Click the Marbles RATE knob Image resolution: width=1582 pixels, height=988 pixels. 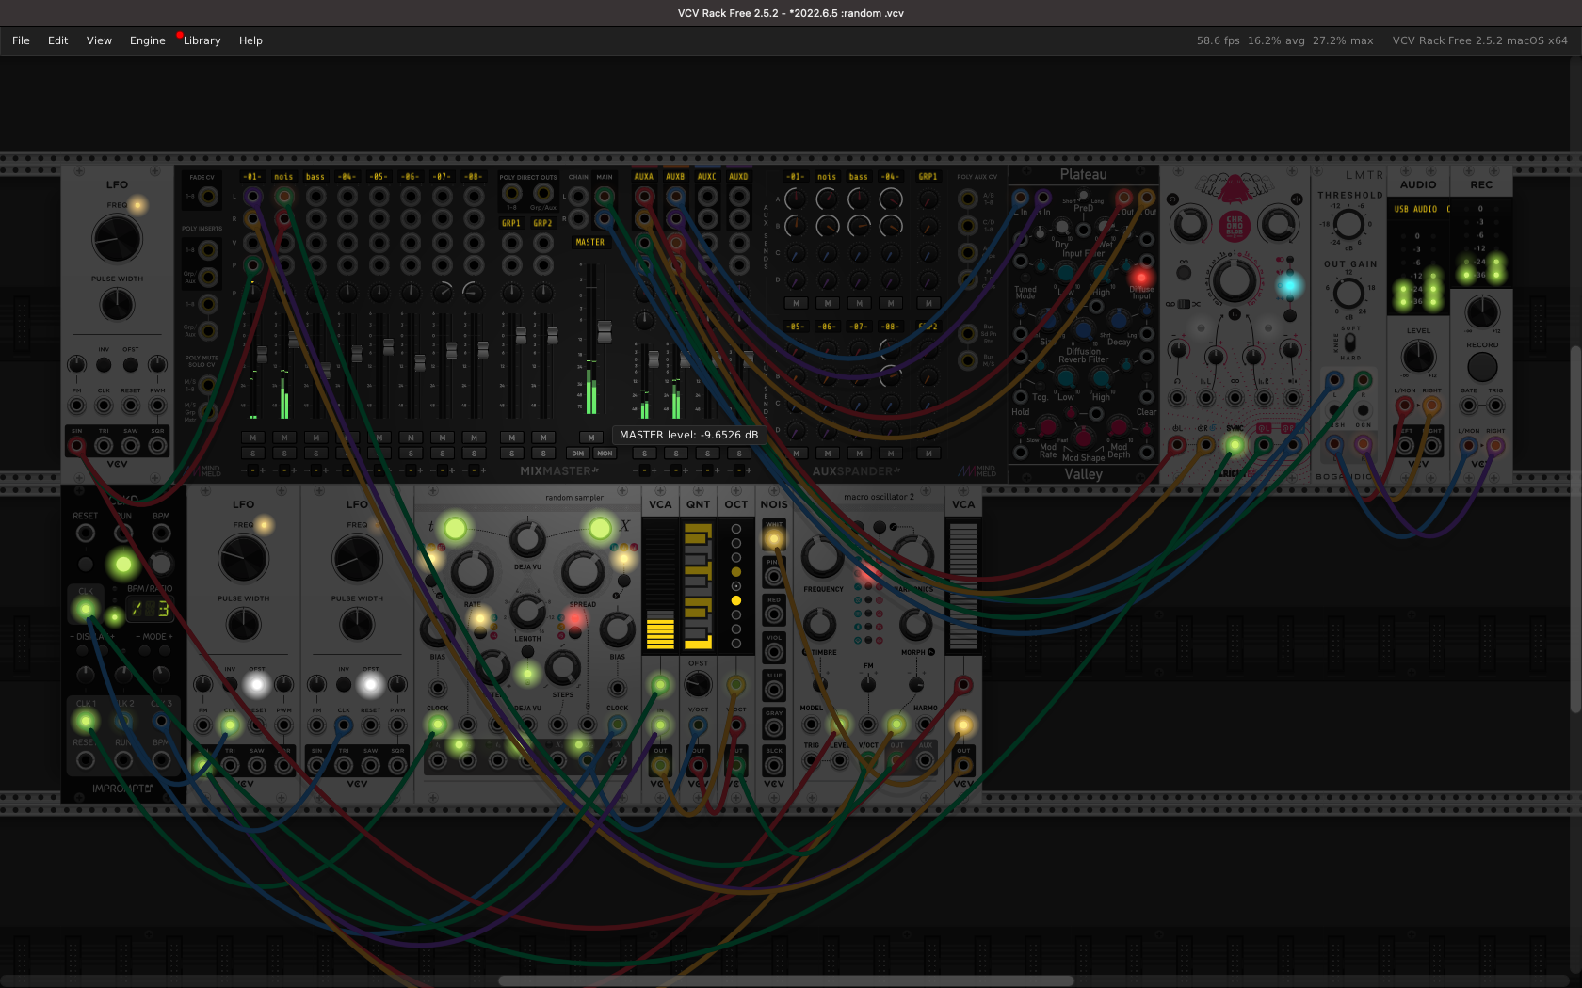[472, 572]
